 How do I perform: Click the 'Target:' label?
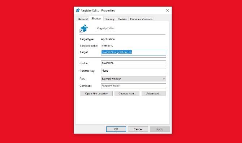(x=84, y=52)
